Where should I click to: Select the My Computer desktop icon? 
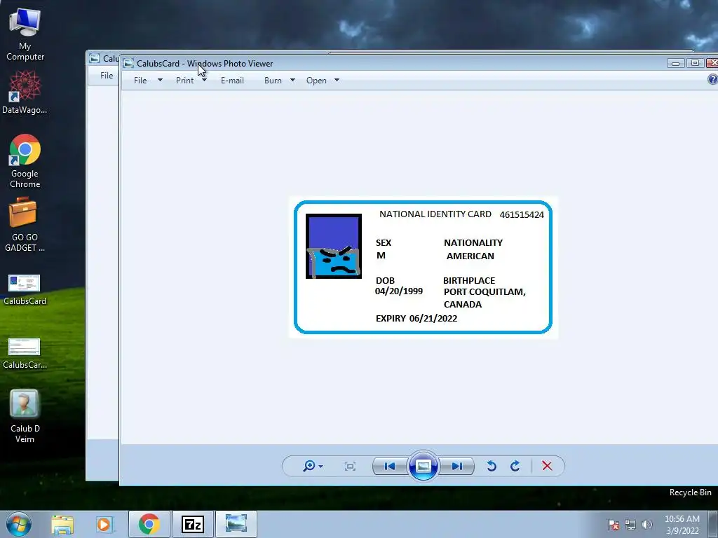coord(25,34)
